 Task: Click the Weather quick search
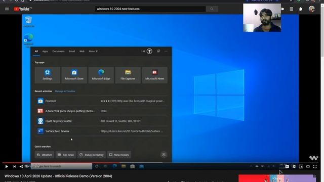(45, 155)
